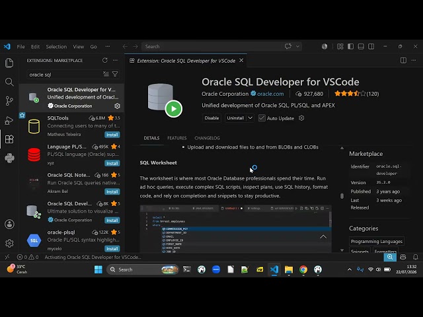Open notifications bell in status bar
The width and height of the screenshot is (423, 317).
[x=416, y=257]
